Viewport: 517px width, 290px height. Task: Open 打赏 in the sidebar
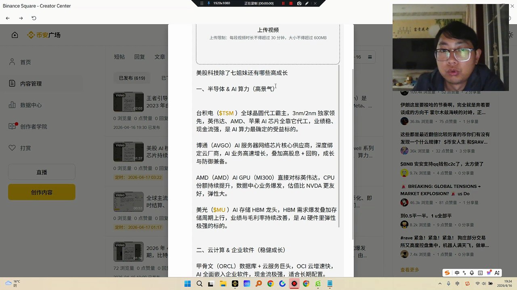[x=25, y=148]
